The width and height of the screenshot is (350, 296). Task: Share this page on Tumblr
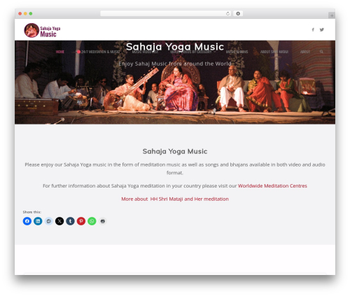[70, 221]
